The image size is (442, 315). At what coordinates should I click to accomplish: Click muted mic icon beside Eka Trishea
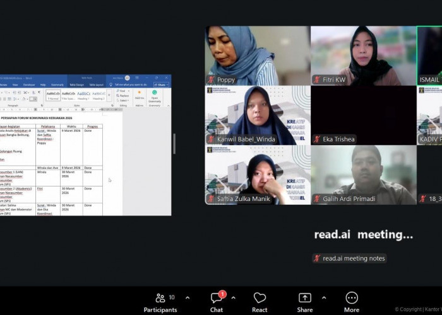317,139
